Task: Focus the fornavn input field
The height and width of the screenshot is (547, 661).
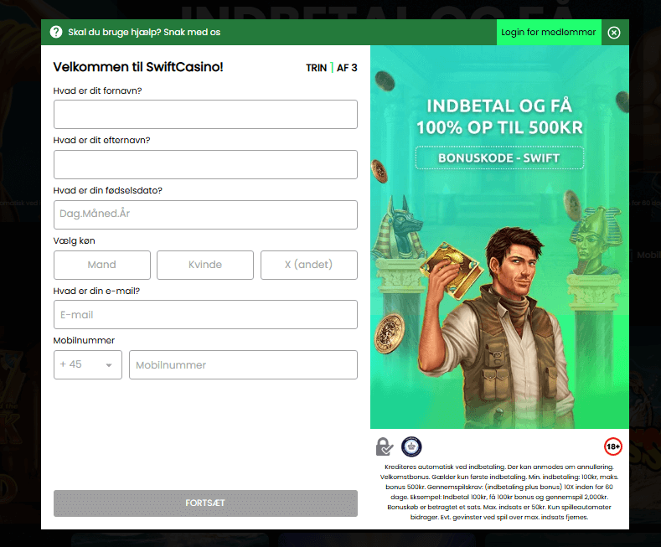Action: [205, 114]
